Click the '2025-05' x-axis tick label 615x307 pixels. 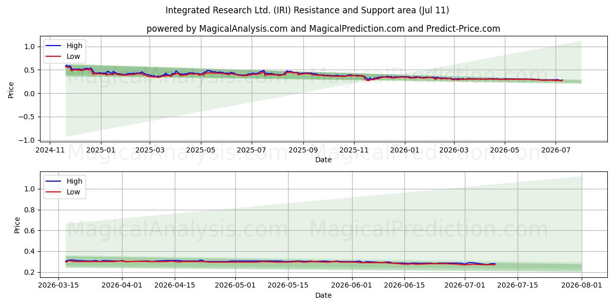[200, 150]
